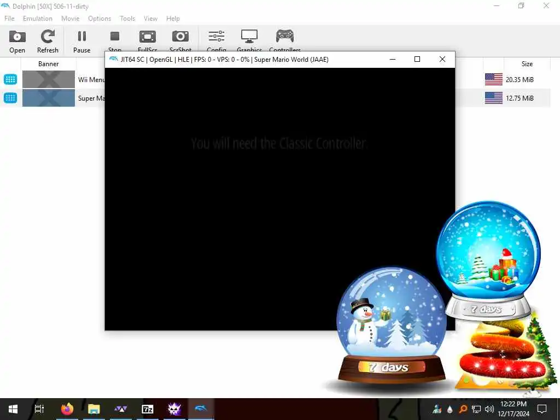Screen dimensions: 560x420
Task: Click the US flag beside 12.75 MiB
Action: coord(494,98)
